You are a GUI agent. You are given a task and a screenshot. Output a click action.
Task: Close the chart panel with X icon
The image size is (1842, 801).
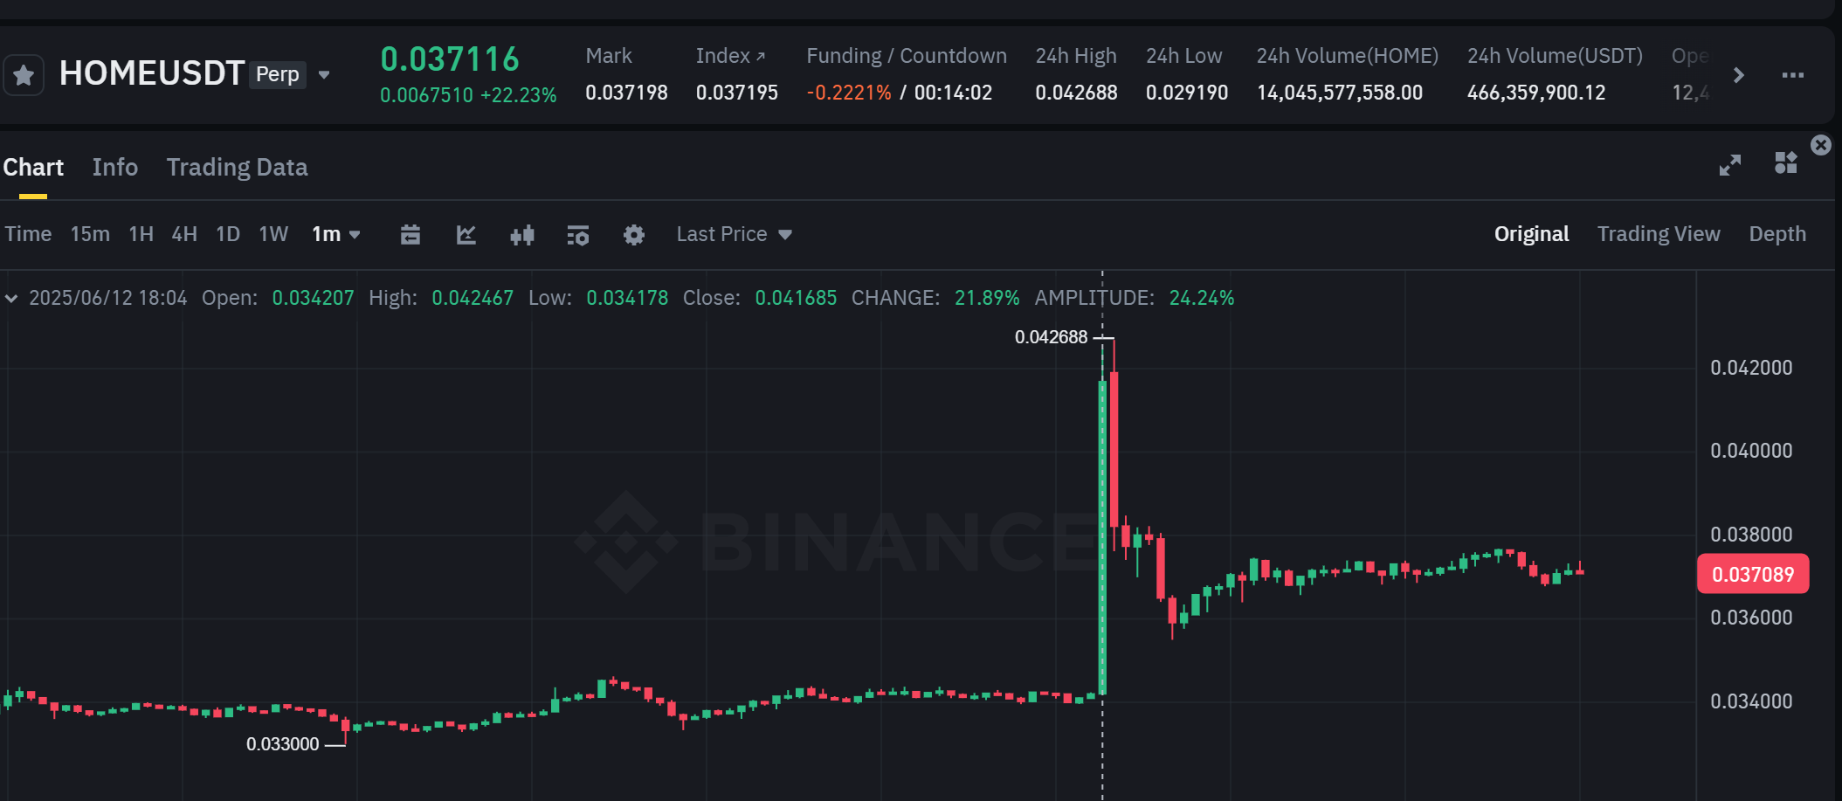[1821, 145]
